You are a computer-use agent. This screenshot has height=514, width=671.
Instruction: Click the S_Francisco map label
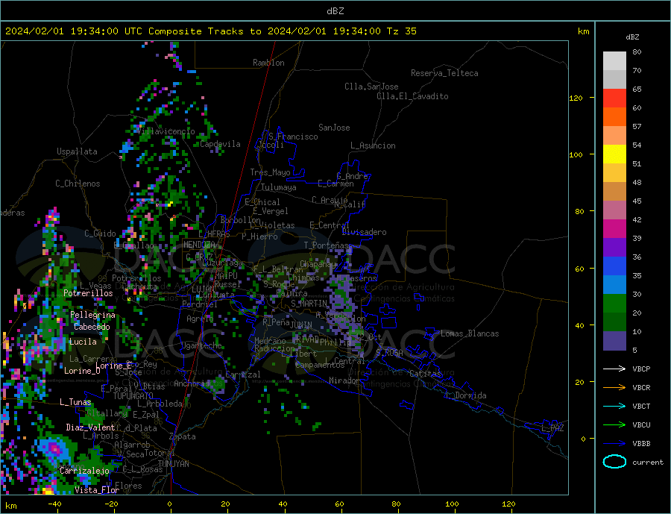293,137
